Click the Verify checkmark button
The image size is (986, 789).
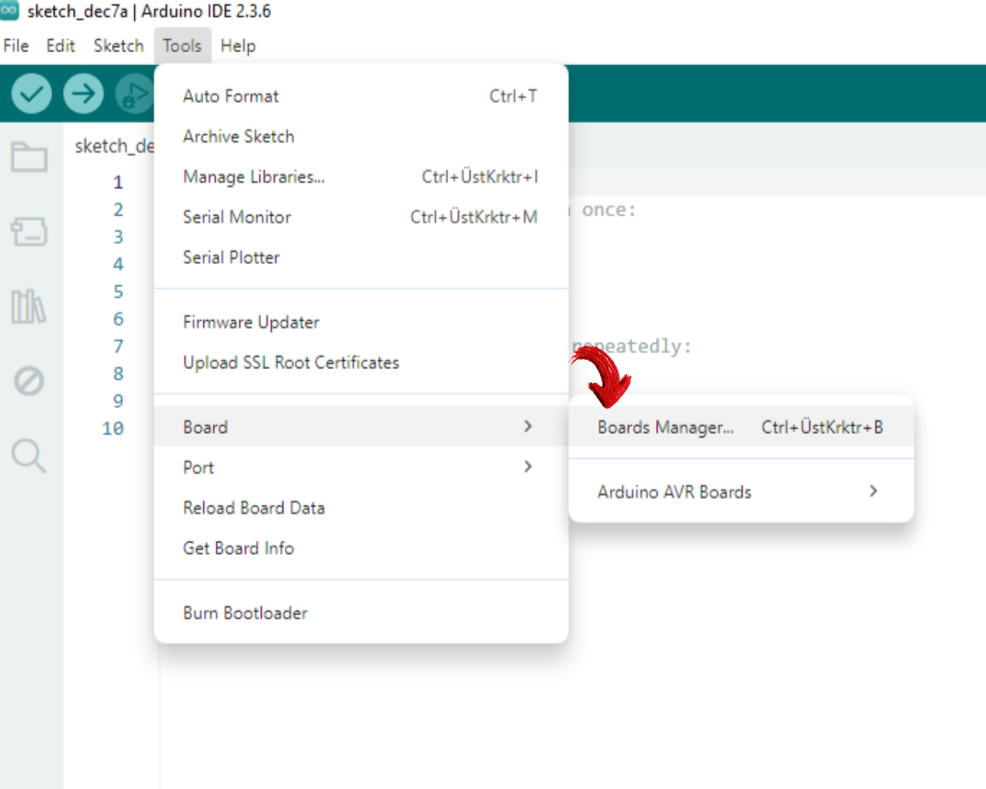31,94
